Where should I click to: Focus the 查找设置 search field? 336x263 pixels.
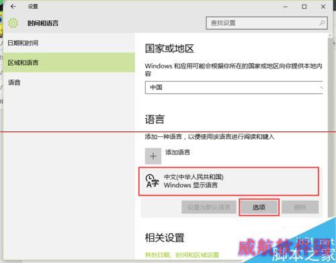pos(267,23)
